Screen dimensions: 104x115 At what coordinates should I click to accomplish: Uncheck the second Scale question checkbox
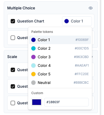coord(13,86)
